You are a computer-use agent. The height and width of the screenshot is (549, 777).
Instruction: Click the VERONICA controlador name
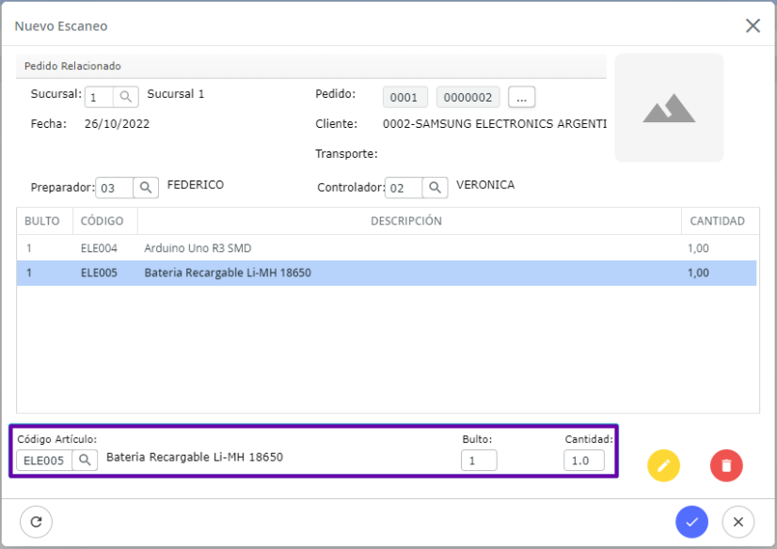(485, 184)
